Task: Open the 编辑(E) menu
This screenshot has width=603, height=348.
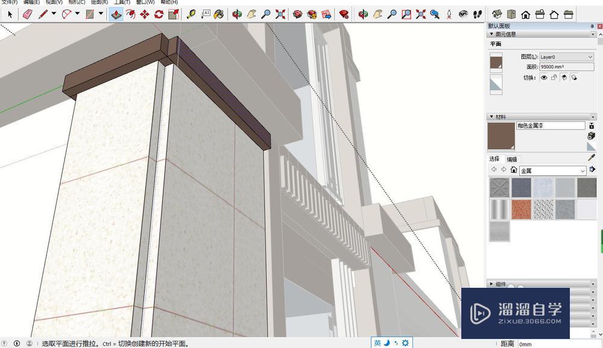Action: (x=31, y=2)
